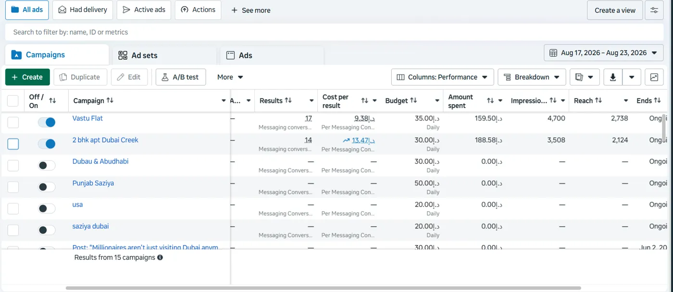Sort by Off / On column arrows

[x=52, y=100]
